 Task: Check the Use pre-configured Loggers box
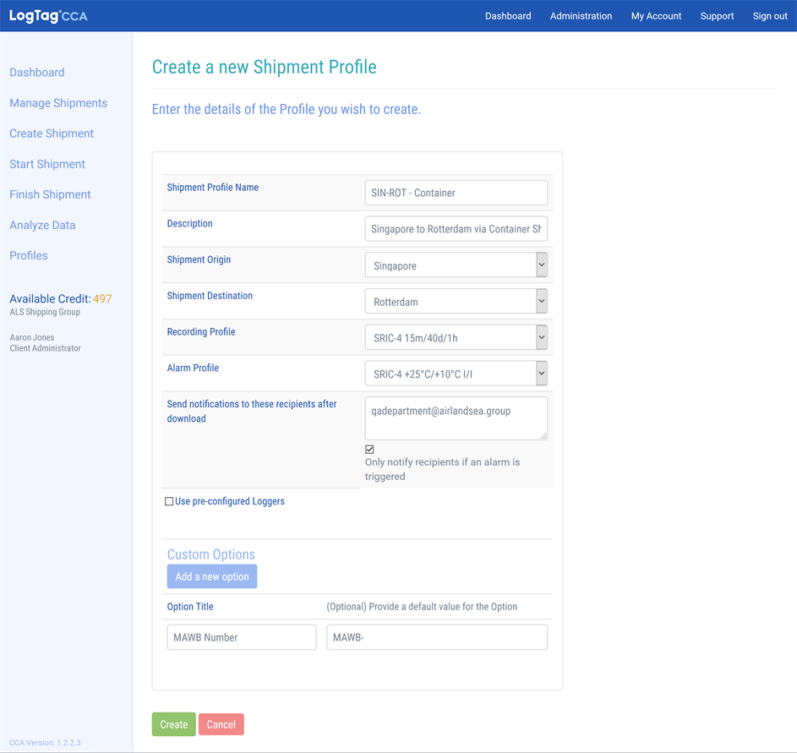169,501
